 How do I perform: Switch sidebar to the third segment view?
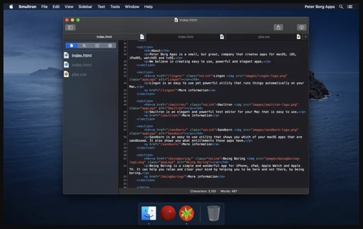[97, 46]
